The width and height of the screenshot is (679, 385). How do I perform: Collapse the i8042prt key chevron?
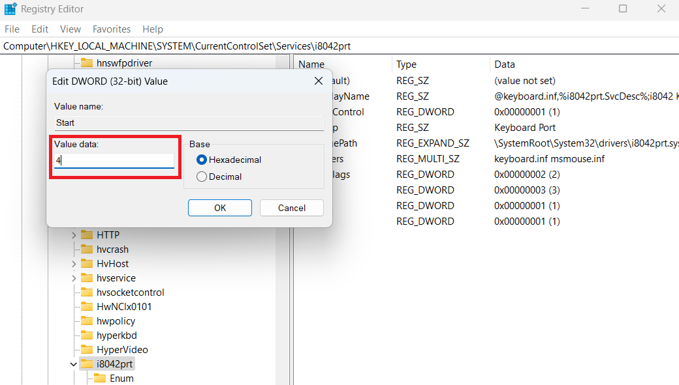tap(73, 364)
